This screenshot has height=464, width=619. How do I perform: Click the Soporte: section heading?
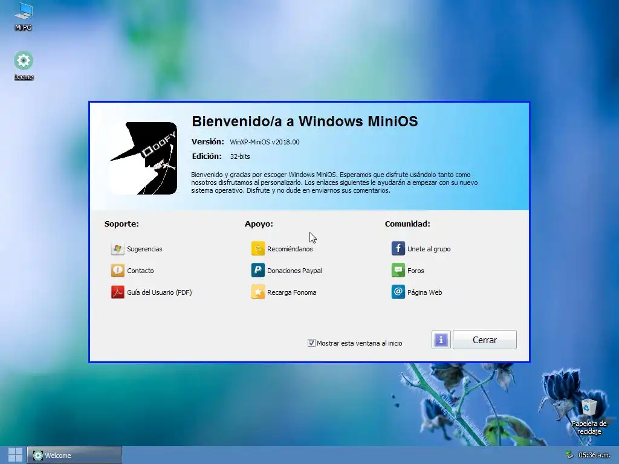(x=122, y=224)
